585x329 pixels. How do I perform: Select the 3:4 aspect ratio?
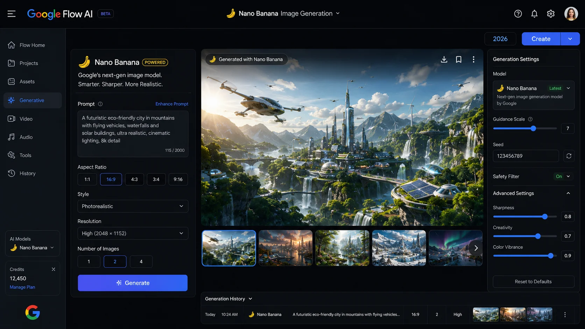point(156,179)
